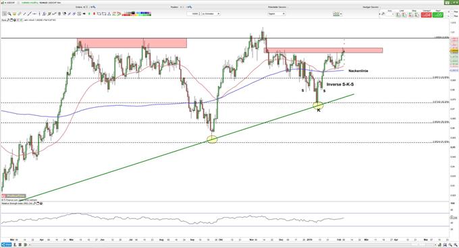Choose a color from the color palette

click(x=137, y=13)
